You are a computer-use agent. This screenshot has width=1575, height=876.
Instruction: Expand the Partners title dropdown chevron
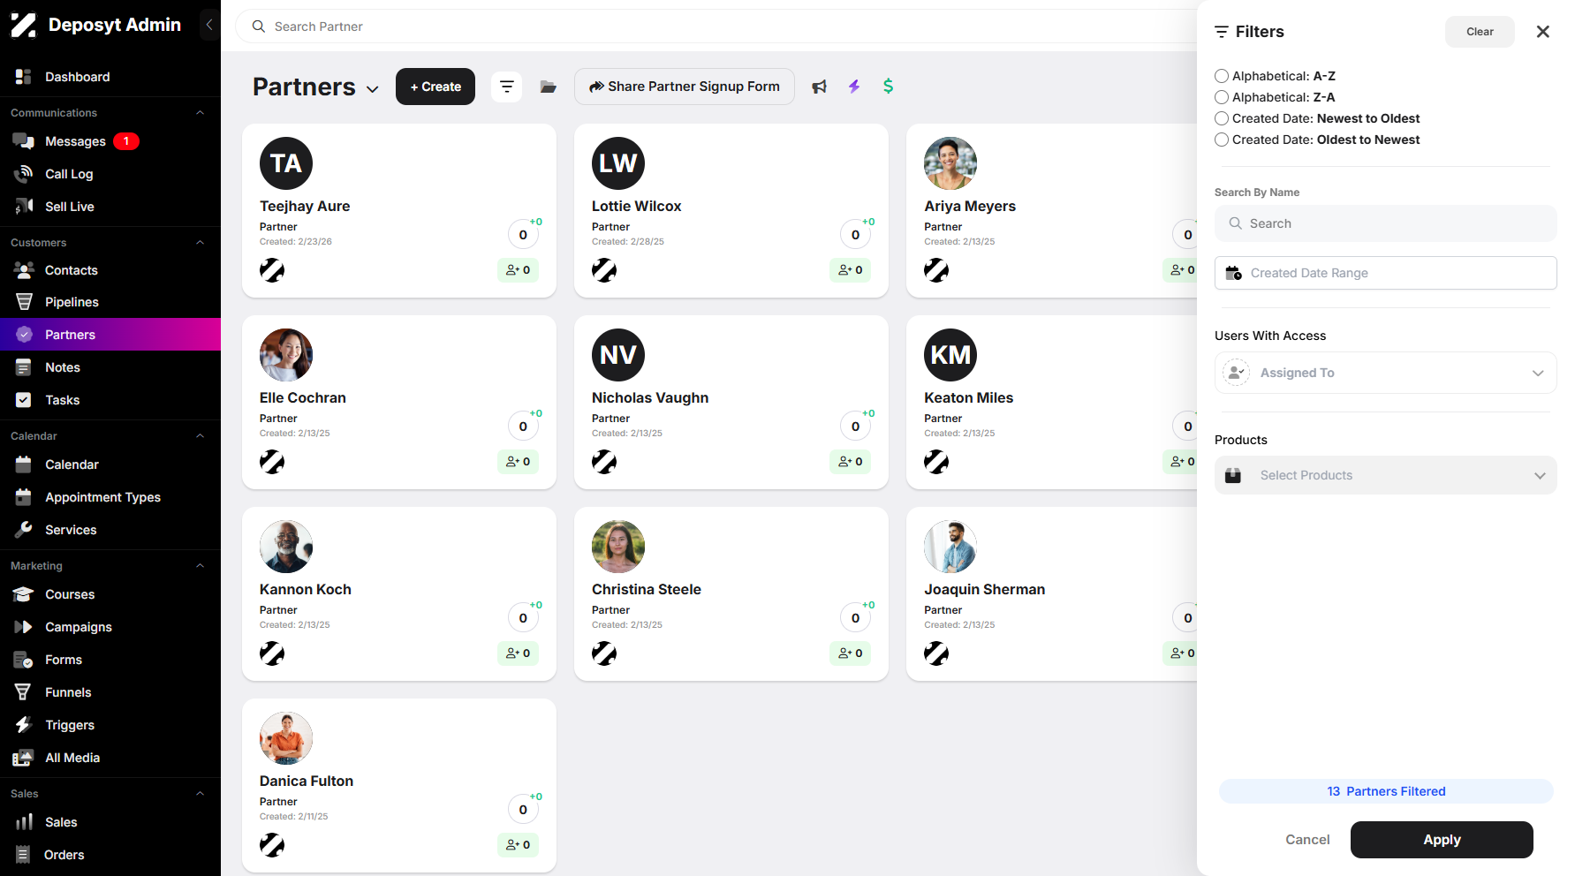click(x=373, y=89)
